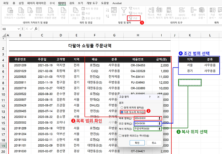Select row 8 header
This screenshot has height=154, width=222.
tap(3, 83)
